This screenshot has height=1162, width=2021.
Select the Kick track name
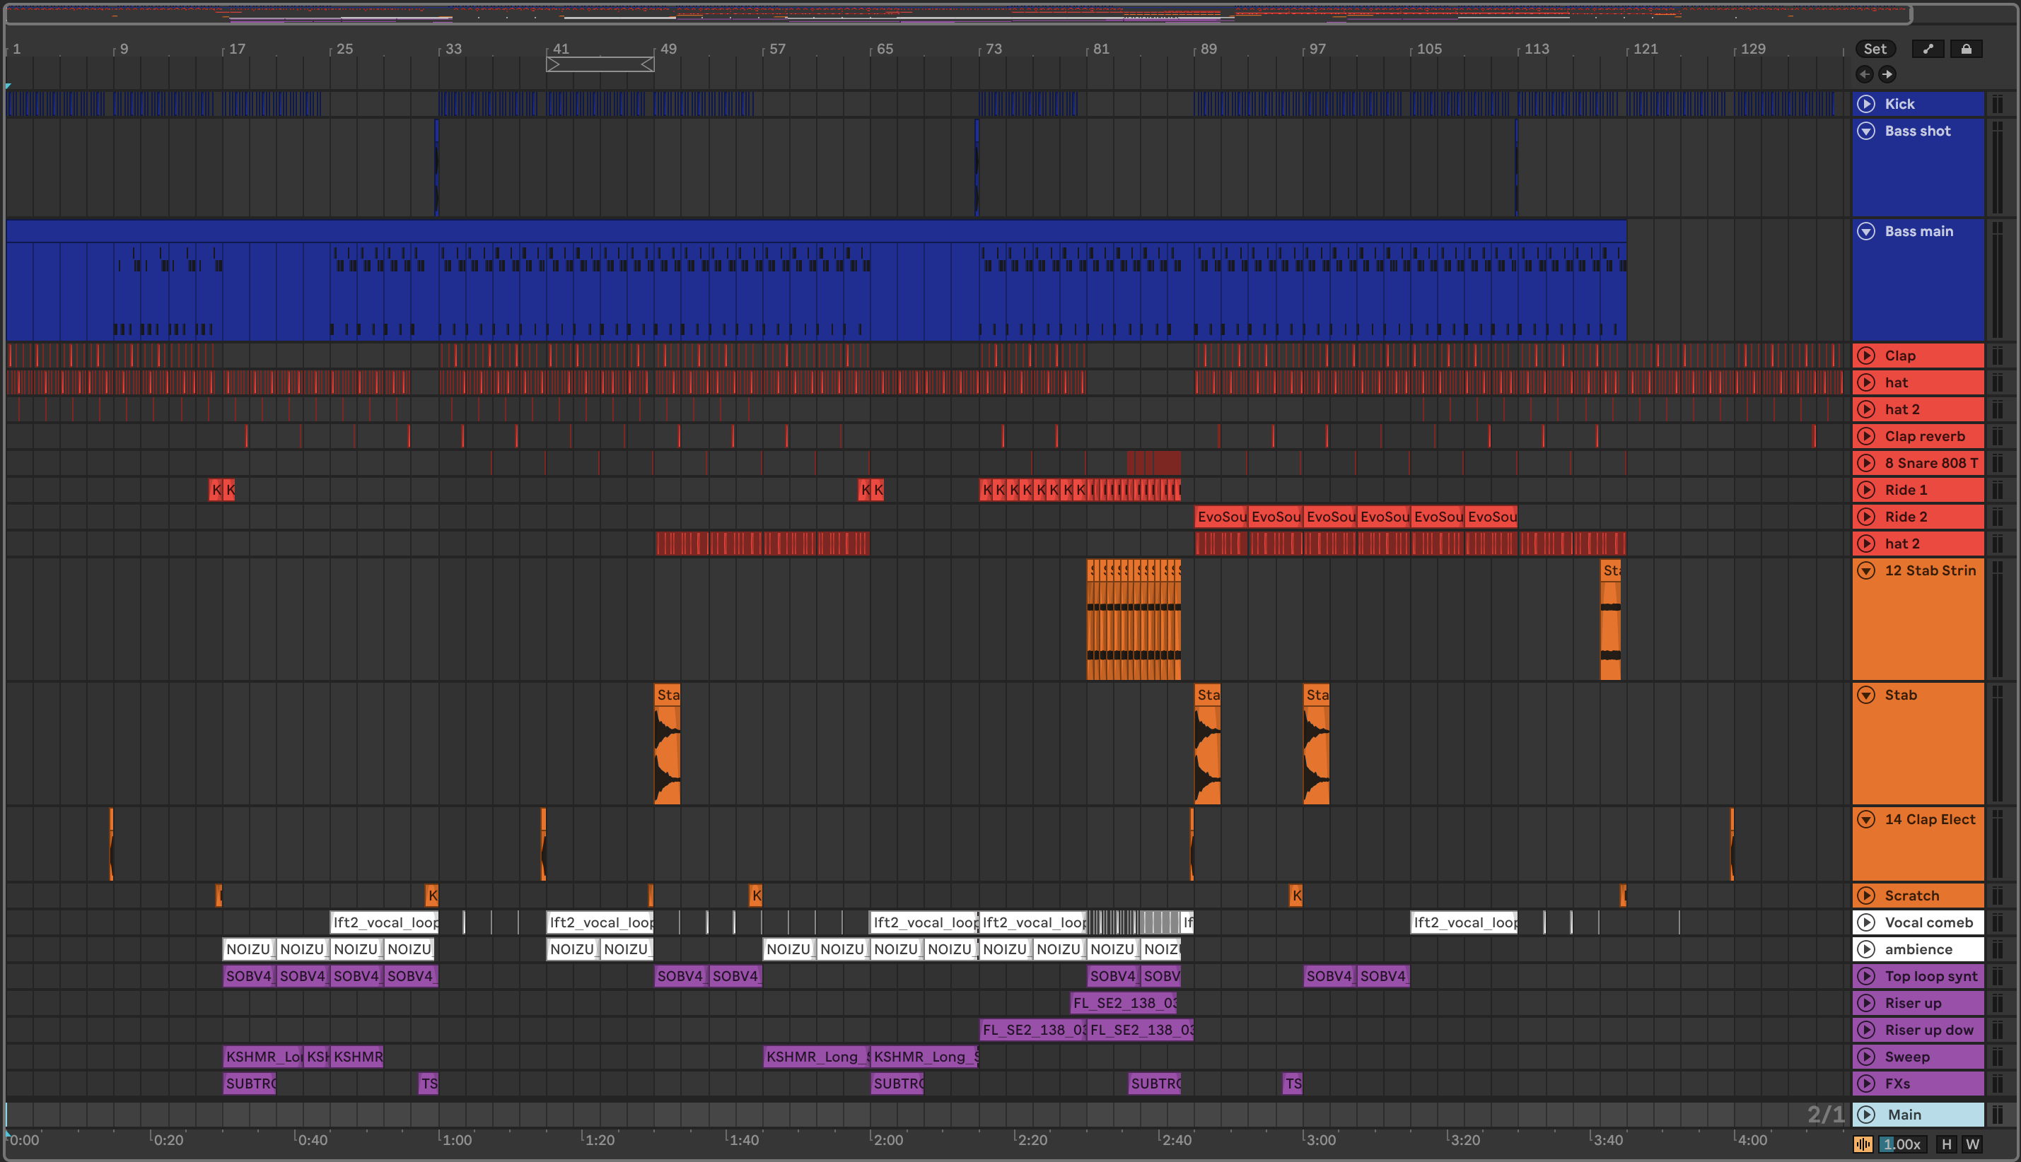pos(1899,104)
